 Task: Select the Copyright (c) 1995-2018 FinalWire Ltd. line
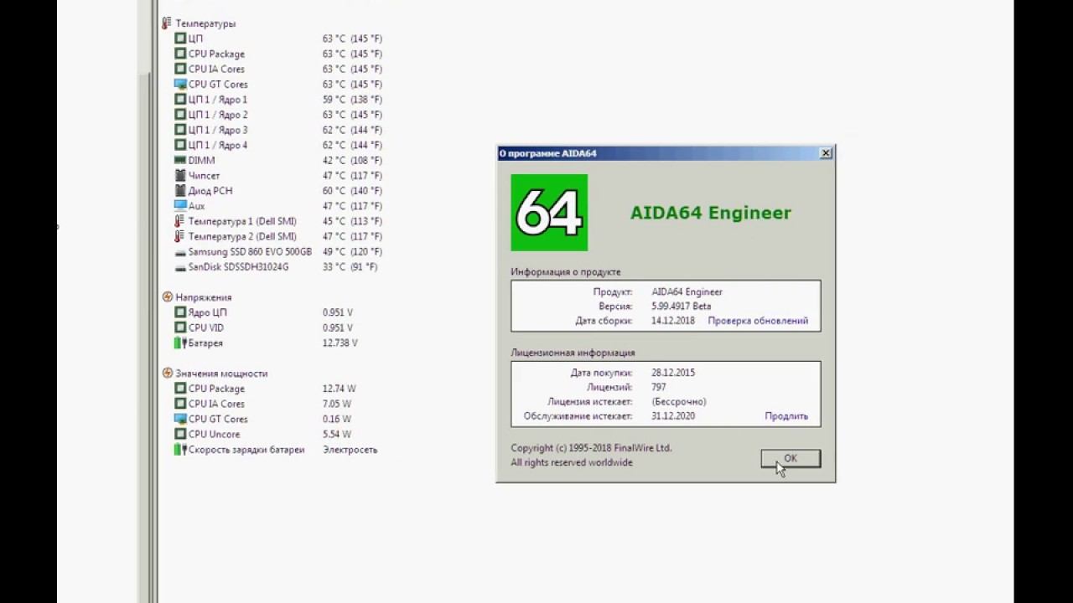pos(592,448)
